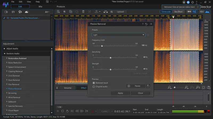Image resolution: width=213 pixels, height=119 pixels.
Task: Stop playback with the square stop button
Action: coord(63,111)
